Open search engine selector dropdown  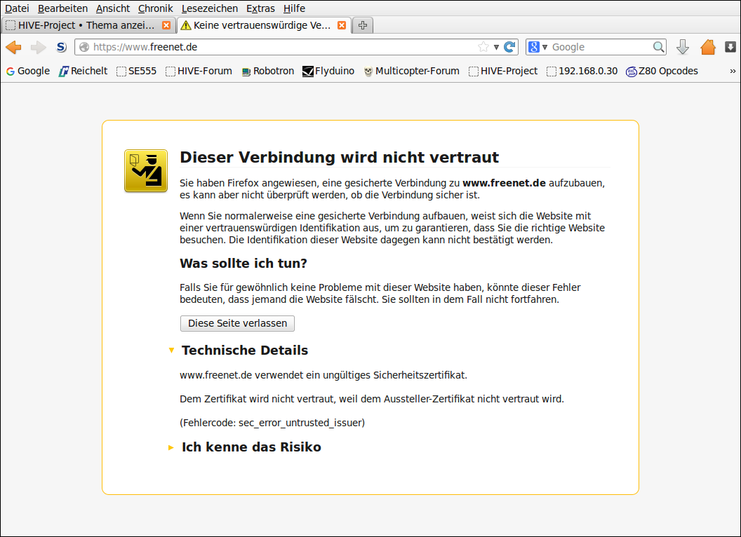pyautogui.click(x=538, y=47)
